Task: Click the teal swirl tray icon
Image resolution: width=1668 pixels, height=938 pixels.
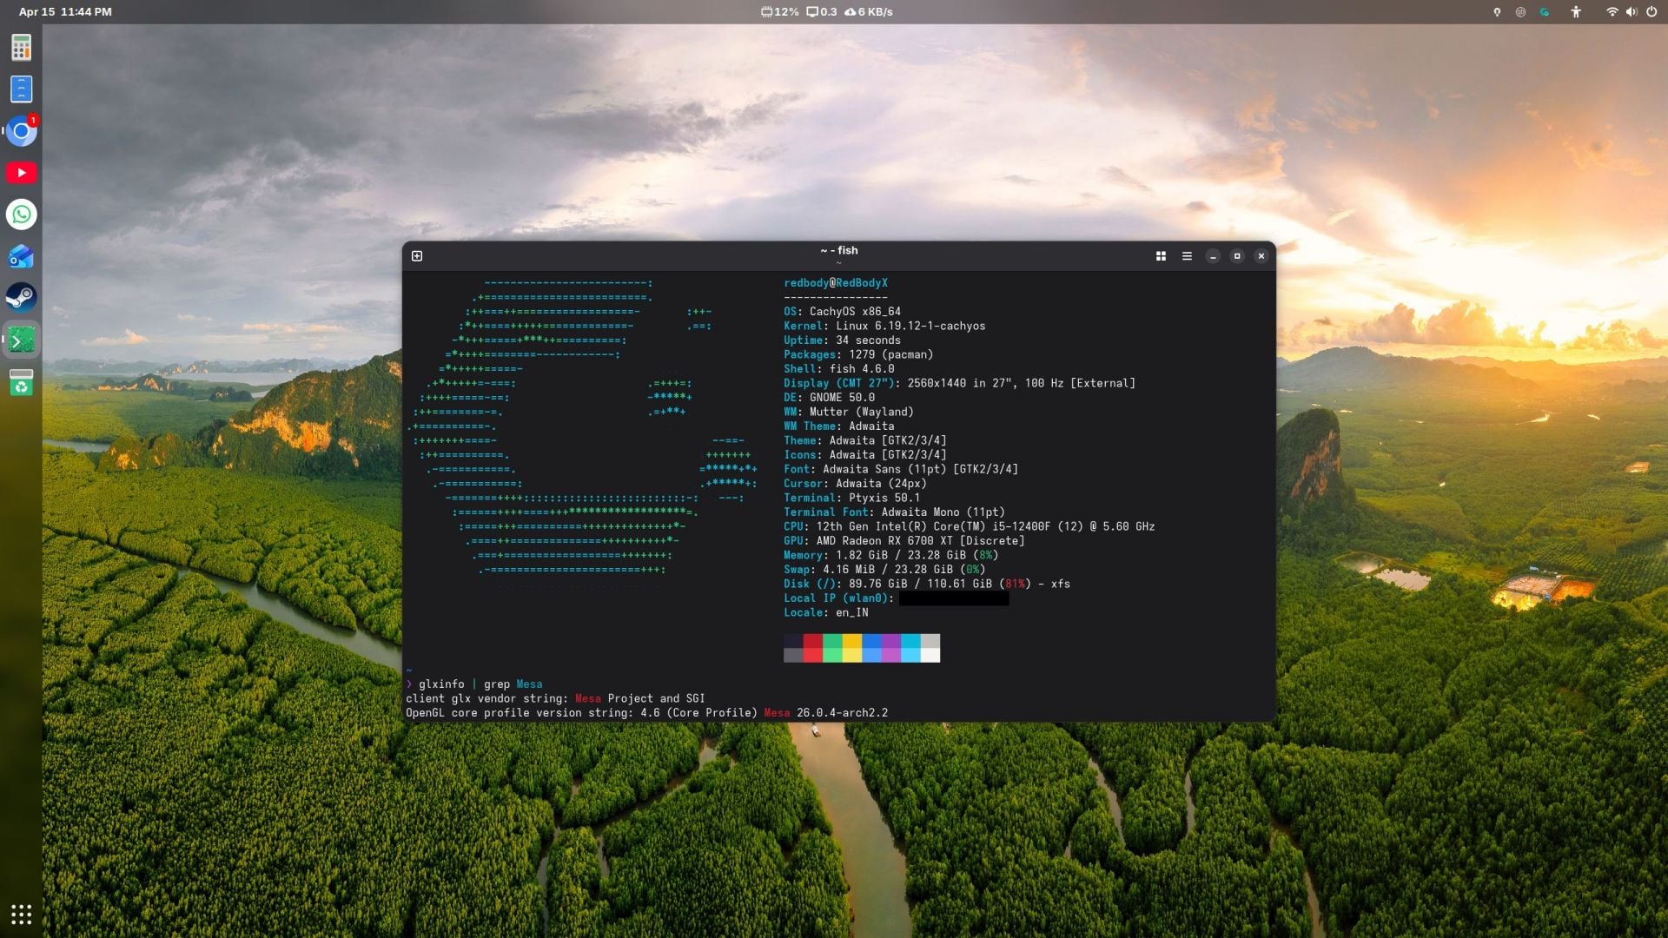Action: pyautogui.click(x=1544, y=12)
